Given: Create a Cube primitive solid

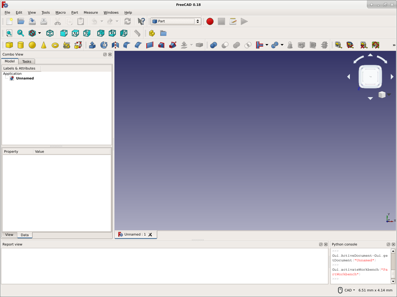Looking at the screenshot, I should click(9, 45).
